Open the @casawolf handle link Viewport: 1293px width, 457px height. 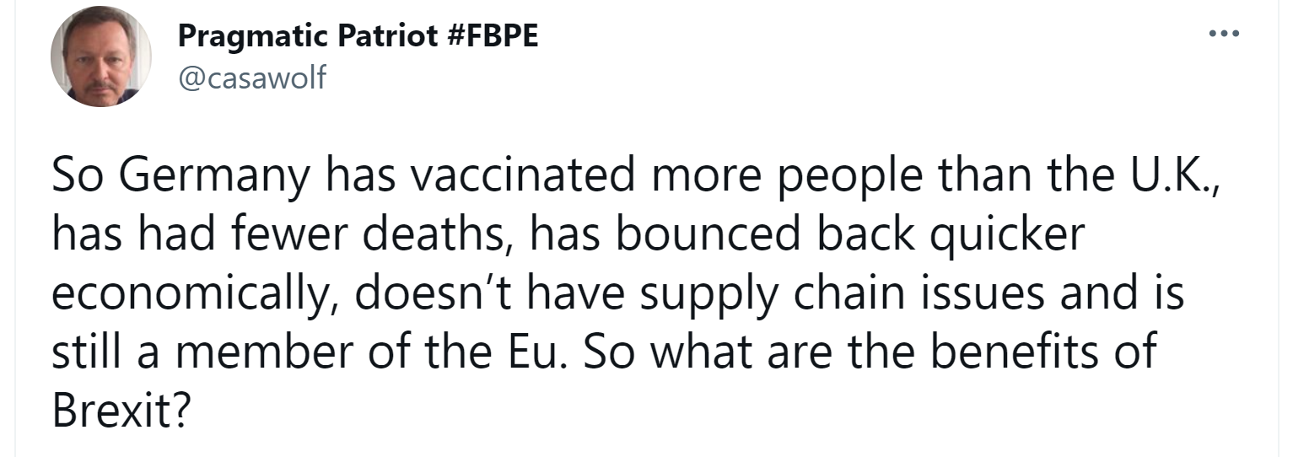pyautogui.click(x=252, y=78)
